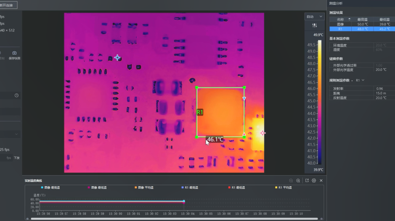Toggle 图像 最低温 legend series
Screen dimensions: 395x221
pos(97,187)
